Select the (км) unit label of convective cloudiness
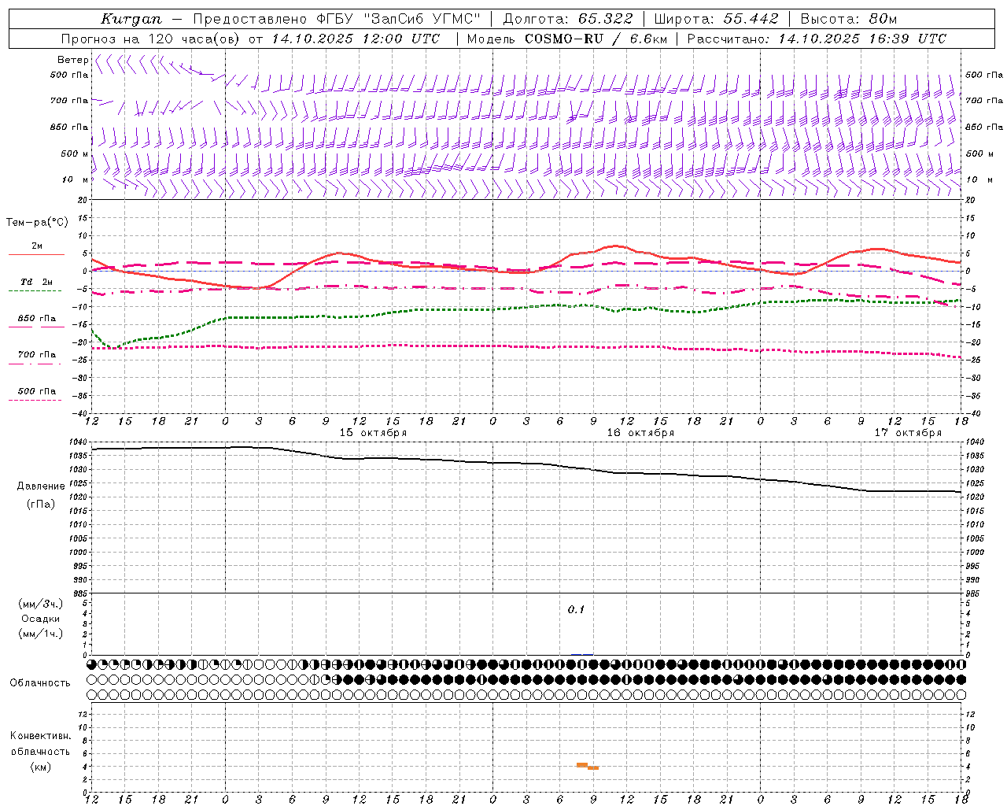Viewport: 1007px width, 806px height. click(40, 767)
